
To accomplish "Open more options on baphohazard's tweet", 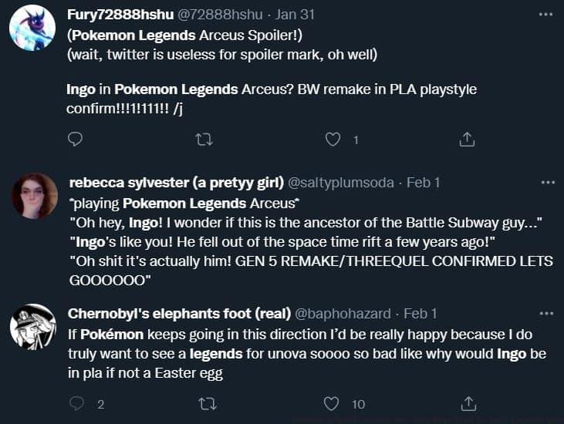I will point(547,313).
